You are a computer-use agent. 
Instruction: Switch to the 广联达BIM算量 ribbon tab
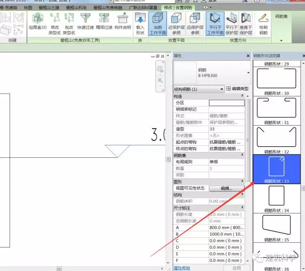pos(143,8)
